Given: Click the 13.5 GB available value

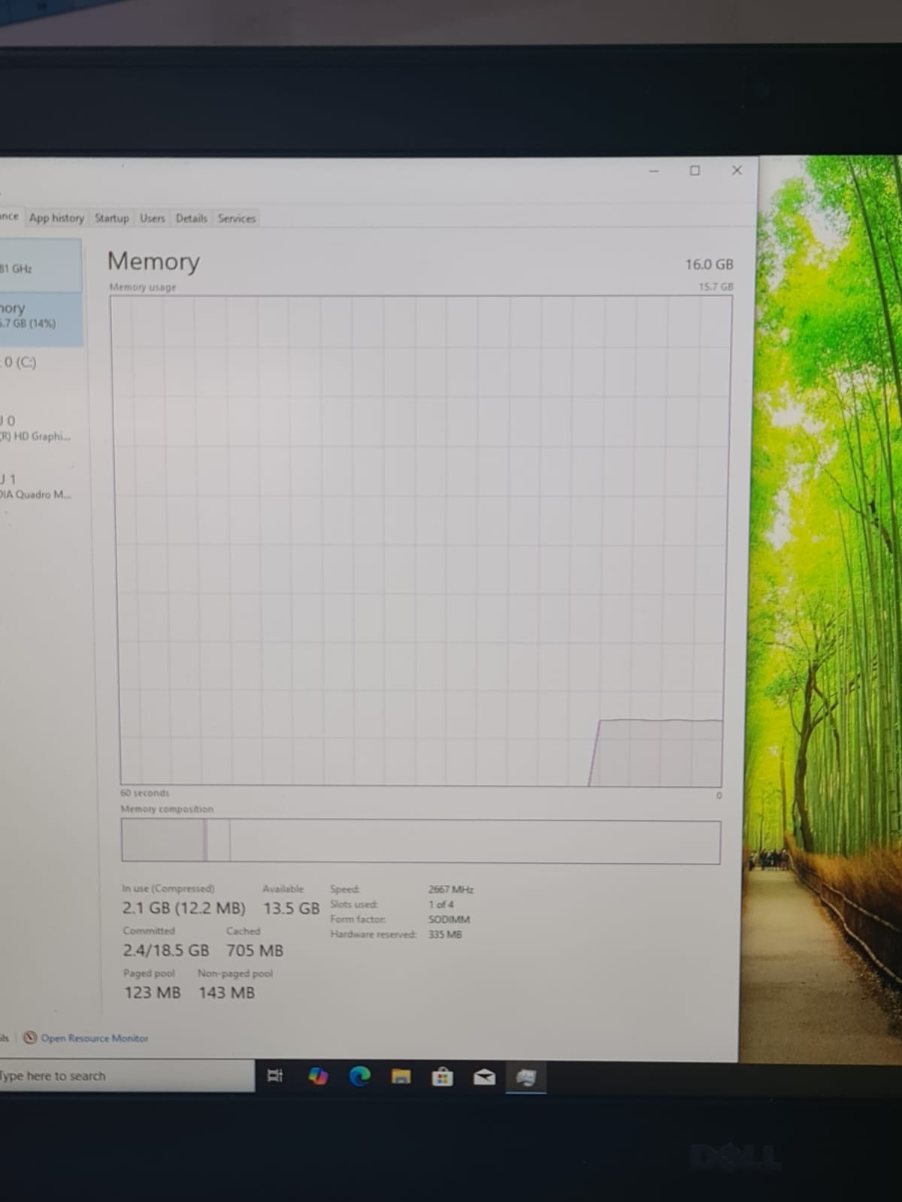Looking at the screenshot, I should click(x=291, y=908).
